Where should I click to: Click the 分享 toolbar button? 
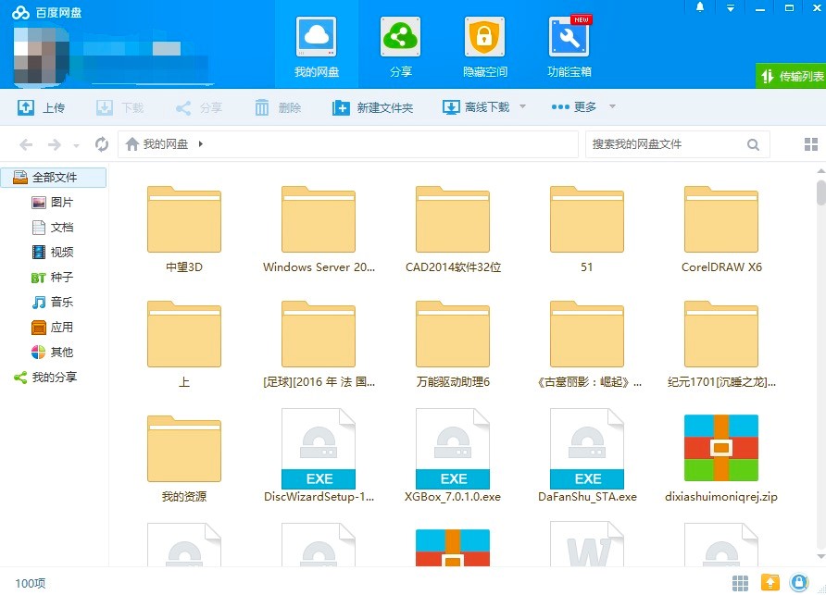click(x=198, y=107)
